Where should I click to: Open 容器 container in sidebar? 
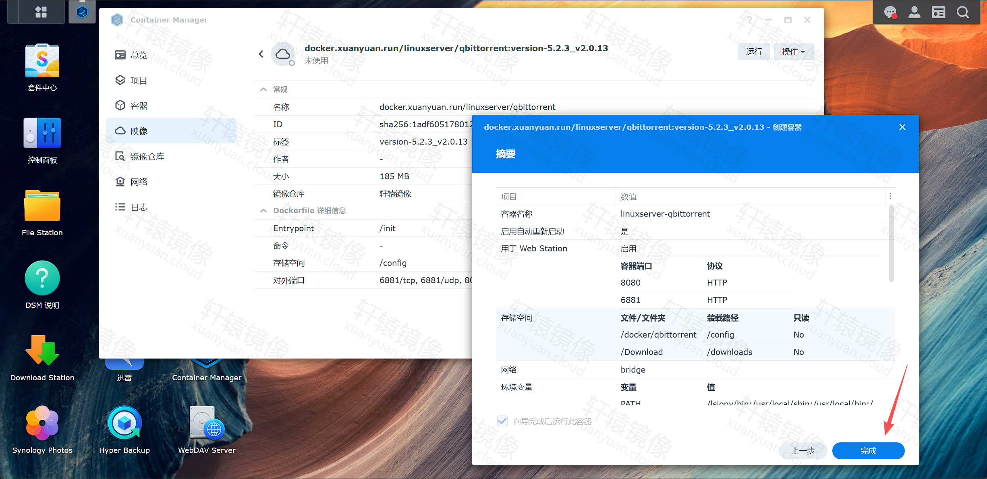point(171,106)
